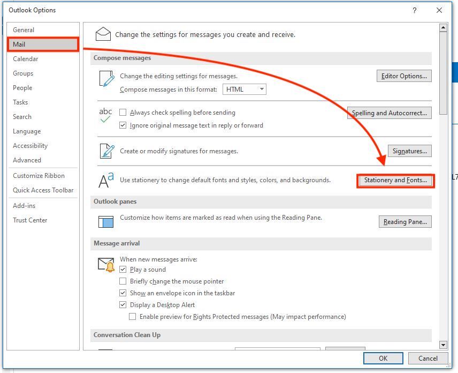The width and height of the screenshot is (458, 373).
Task: Open Advanced options
Action: coord(43,160)
